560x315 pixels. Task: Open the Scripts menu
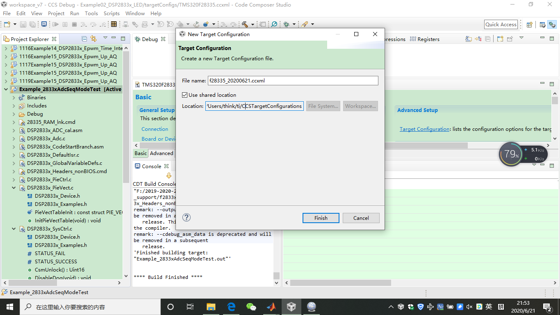(112, 13)
